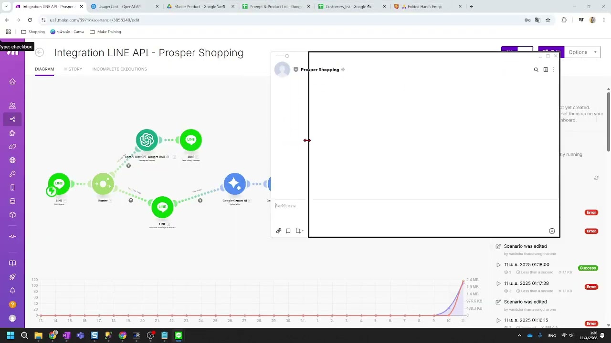Open the Data structures cube icon in sidebar
Image resolution: width=611 pixels, height=343 pixels.
[x=12, y=215]
